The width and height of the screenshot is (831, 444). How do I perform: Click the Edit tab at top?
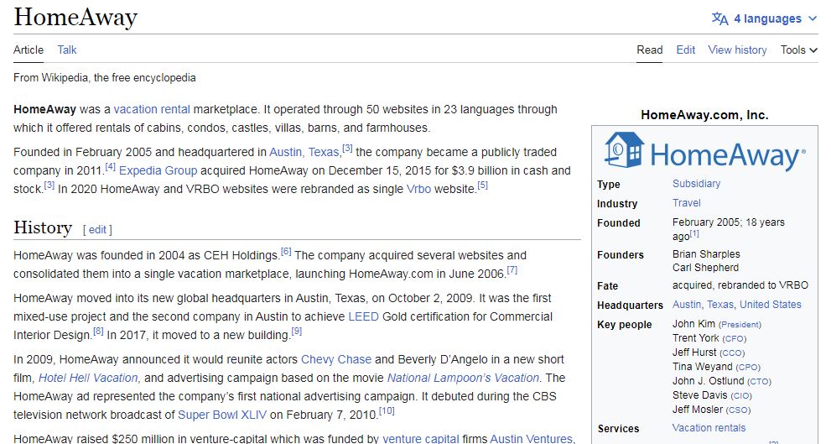tap(685, 50)
